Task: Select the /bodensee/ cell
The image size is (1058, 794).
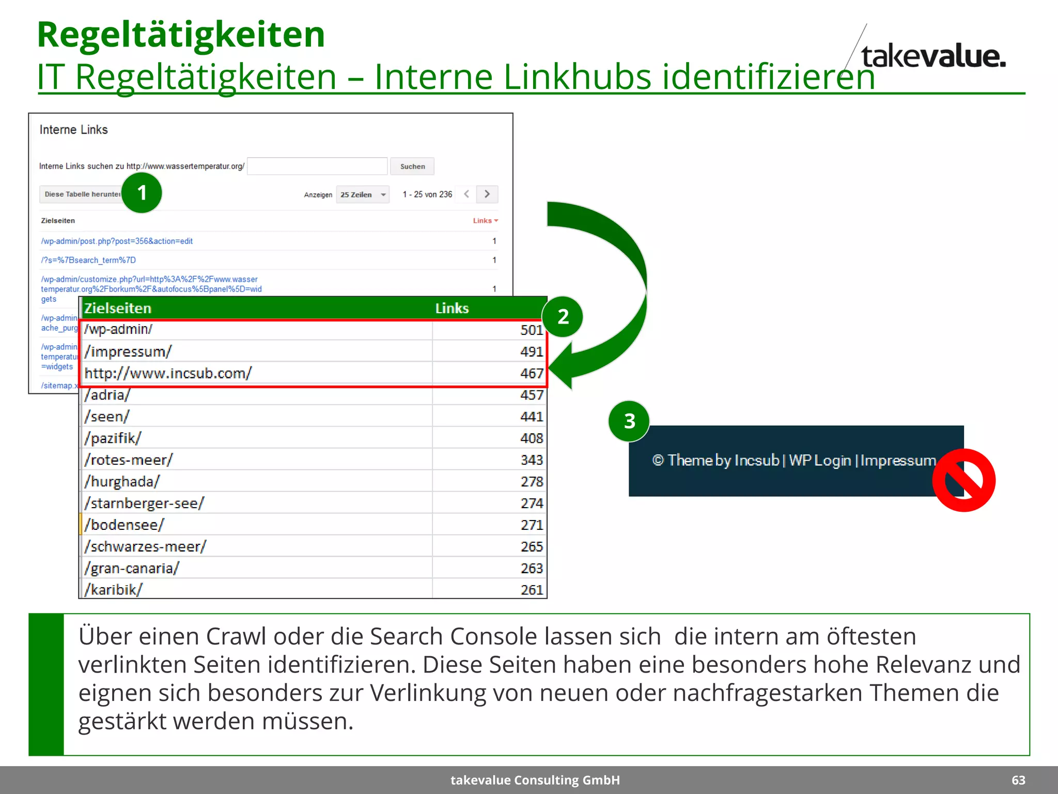Action: click(257, 525)
